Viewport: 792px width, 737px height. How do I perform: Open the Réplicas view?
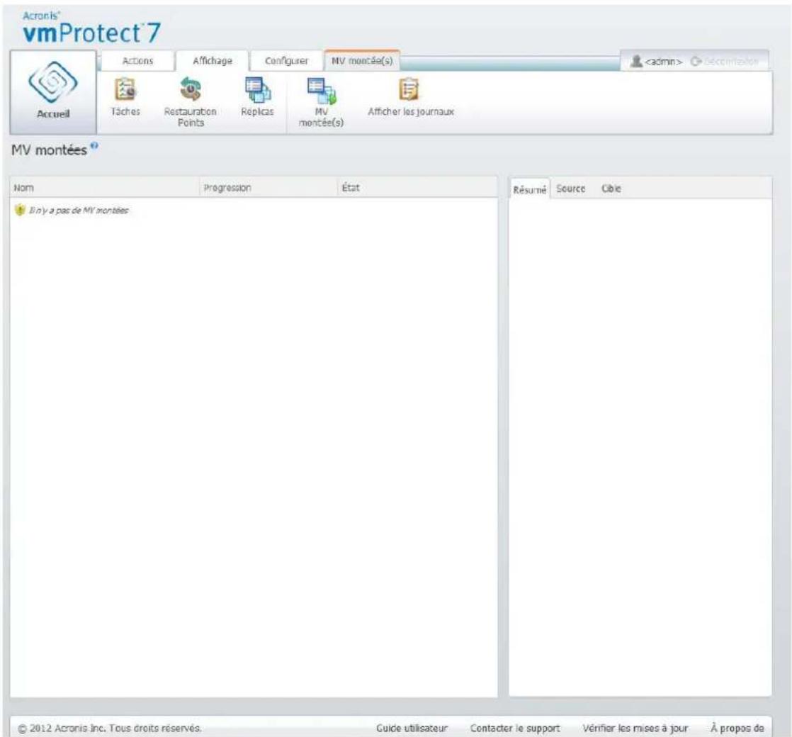pos(257,97)
